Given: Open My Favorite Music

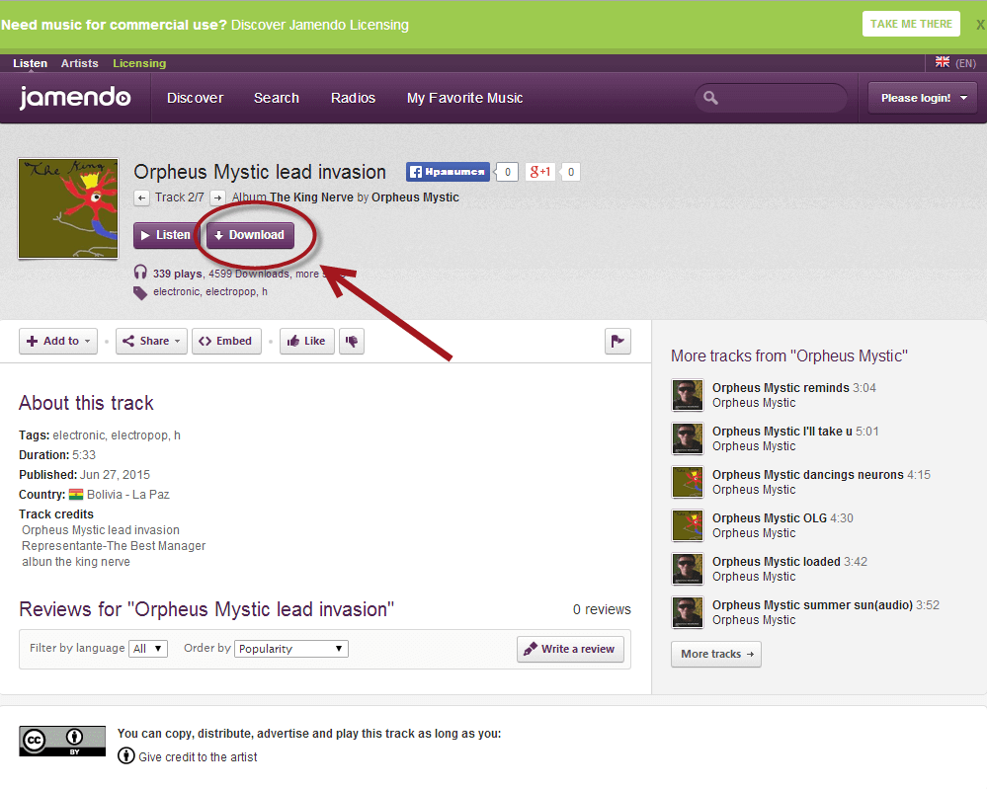Looking at the screenshot, I should click(x=464, y=98).
